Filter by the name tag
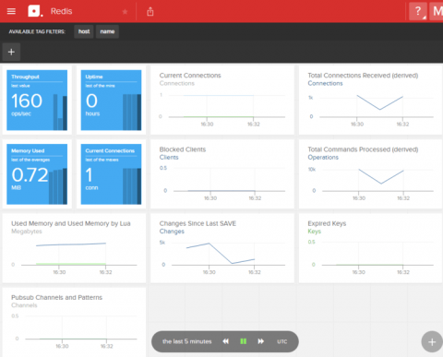The height and width of the screenshot is (357, 443). (x=107, y=31)
